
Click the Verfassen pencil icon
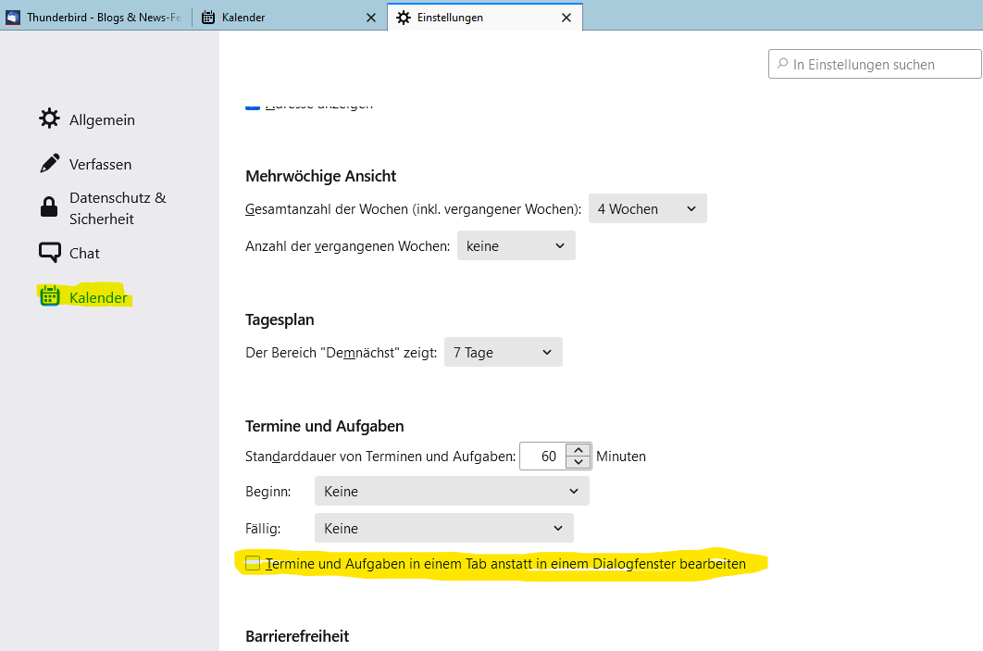click(49, 164)
